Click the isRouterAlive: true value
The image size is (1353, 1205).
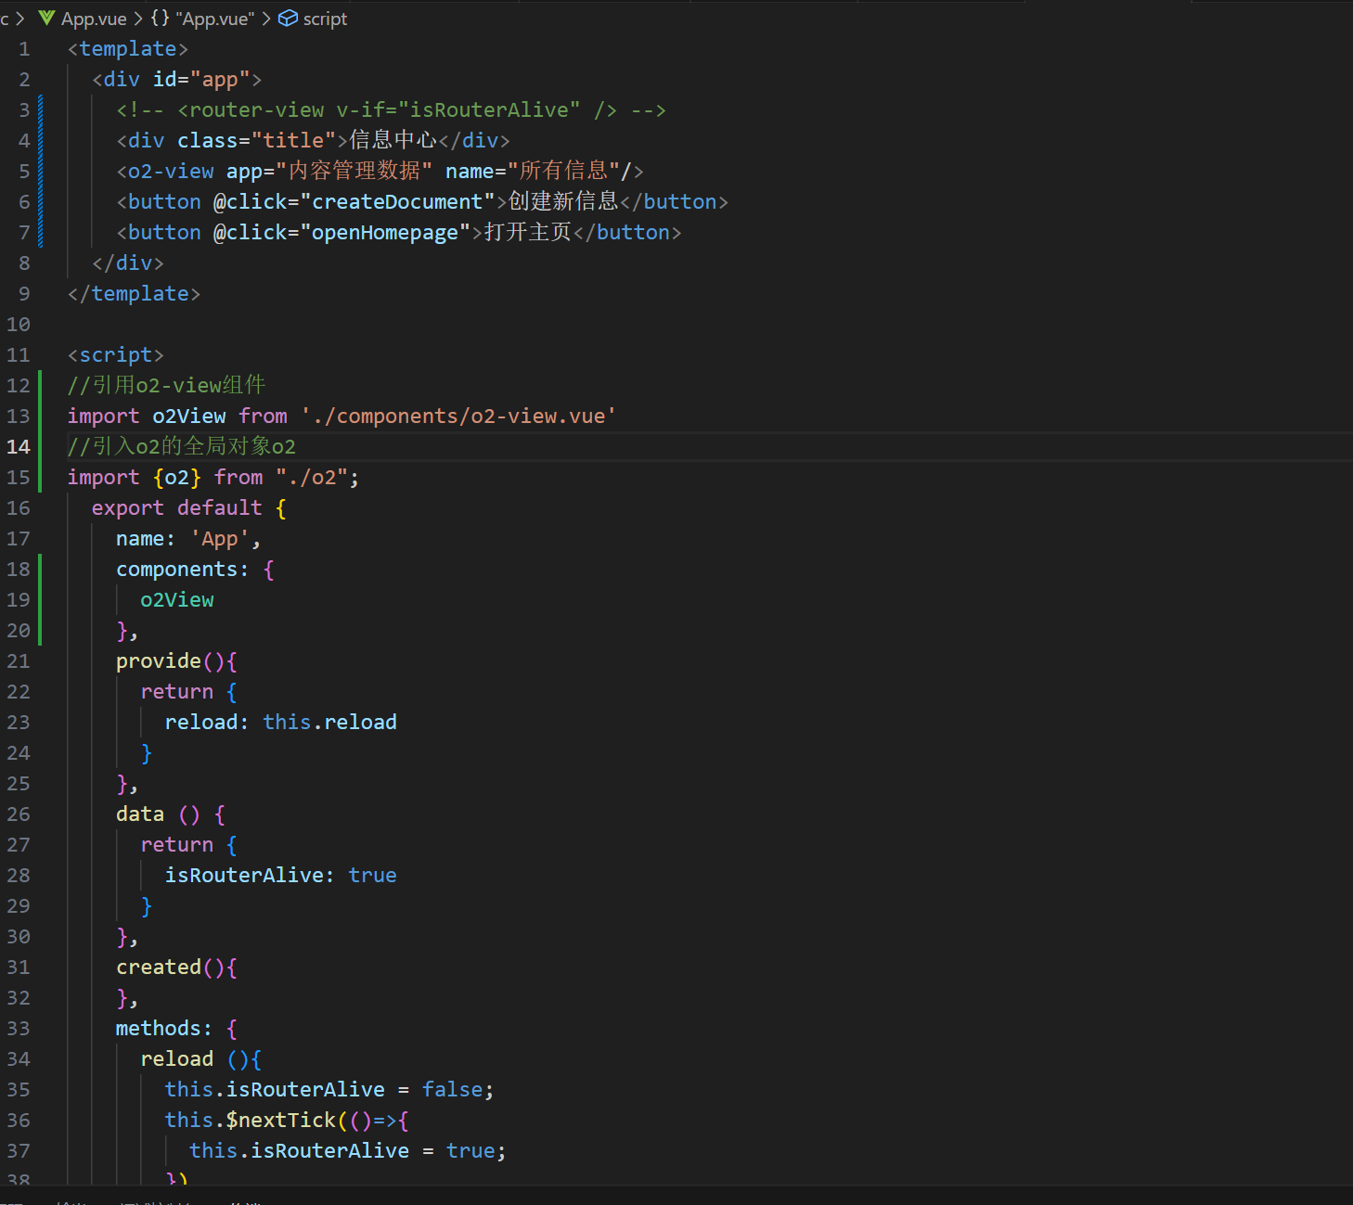coord(372,876)
